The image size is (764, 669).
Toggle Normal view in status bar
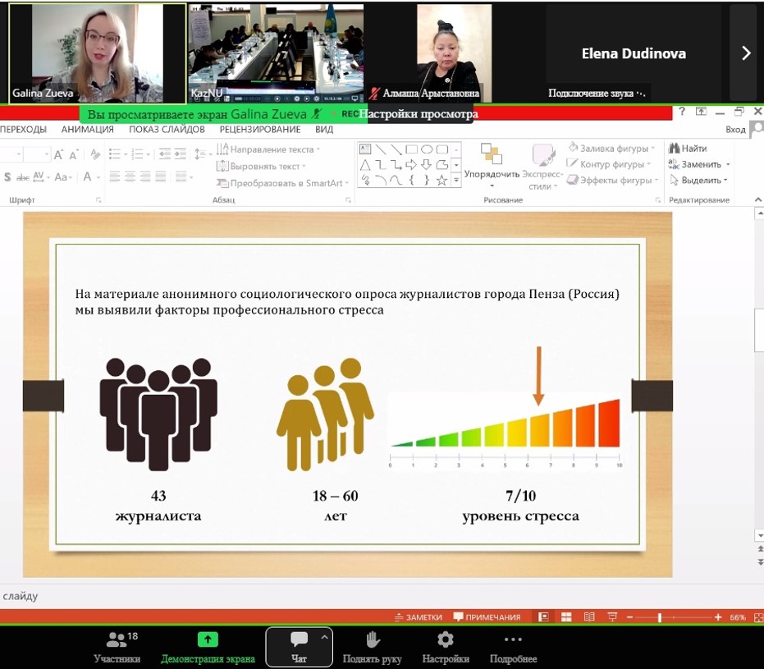pos(543,617)
